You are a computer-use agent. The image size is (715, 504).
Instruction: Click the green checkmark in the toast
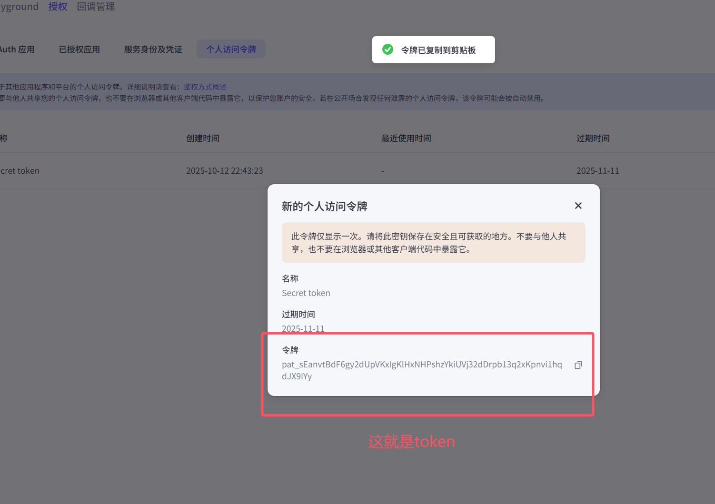click(x=388, y=49)
